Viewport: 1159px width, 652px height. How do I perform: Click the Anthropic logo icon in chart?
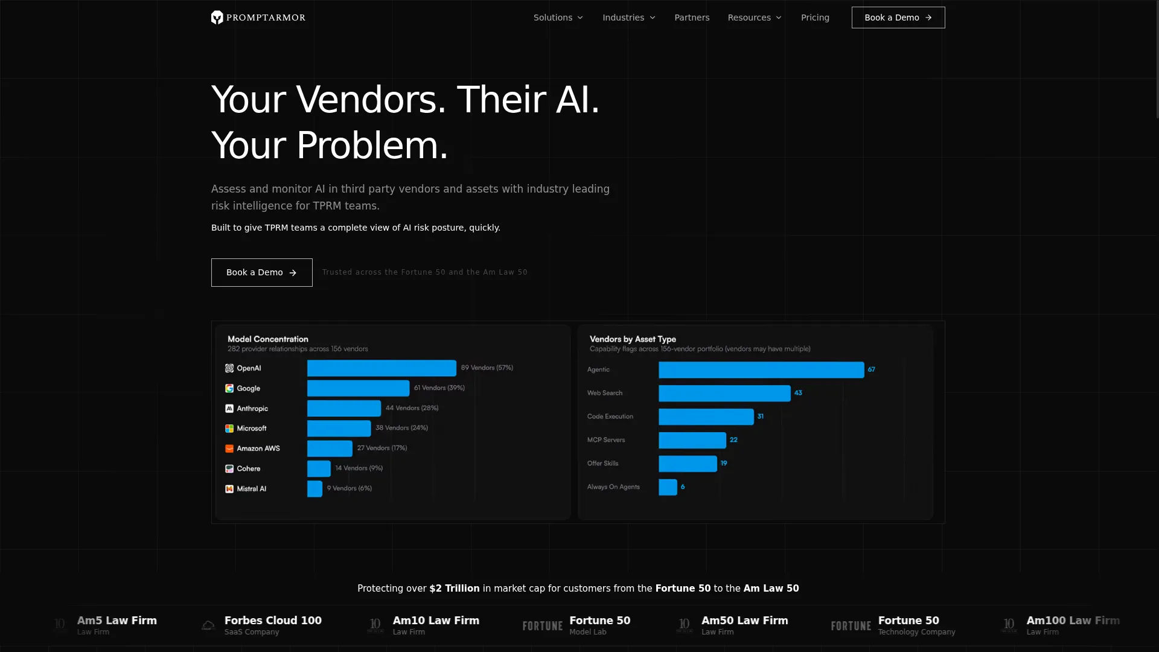pos(229,409)
